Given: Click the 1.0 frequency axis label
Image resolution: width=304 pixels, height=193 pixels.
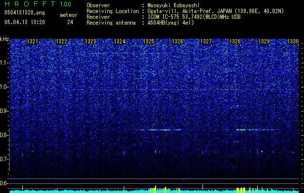Looking at the screenshot, I should [x=4, y=87].
